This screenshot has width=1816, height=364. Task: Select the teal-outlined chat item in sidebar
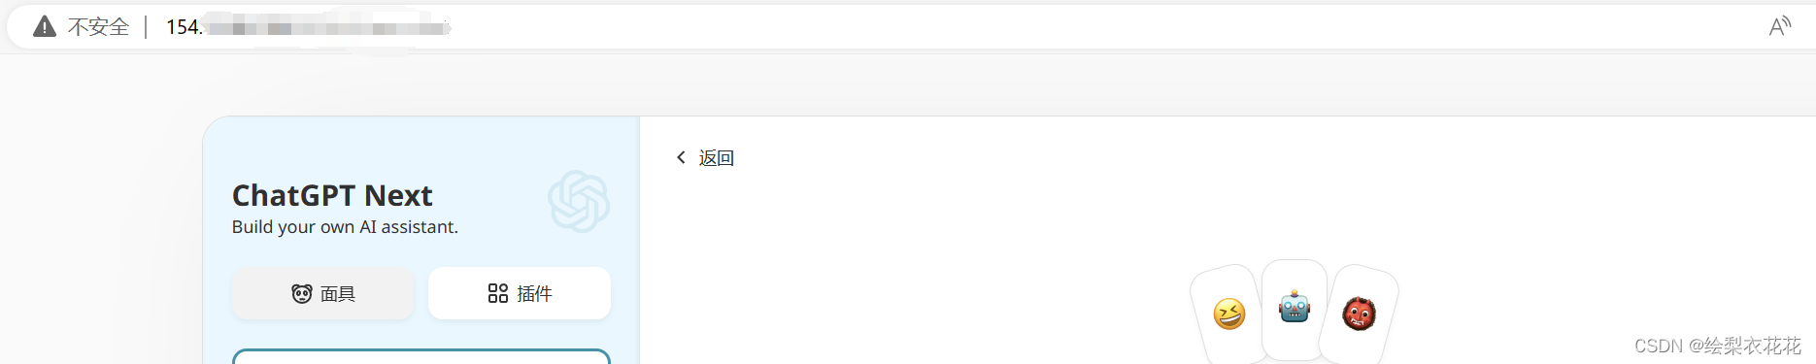tap(421, 356)
